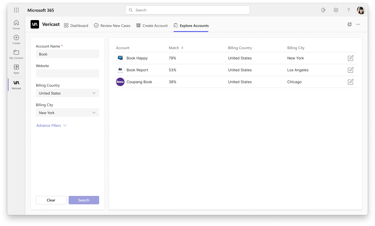Select the Explore Accounts tab
The width and height of the screenshot is (375, 226).
pyautogui.click(x=191, y=26)
